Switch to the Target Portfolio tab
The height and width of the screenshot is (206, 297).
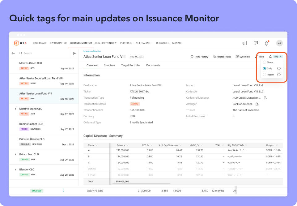point(130,65)
